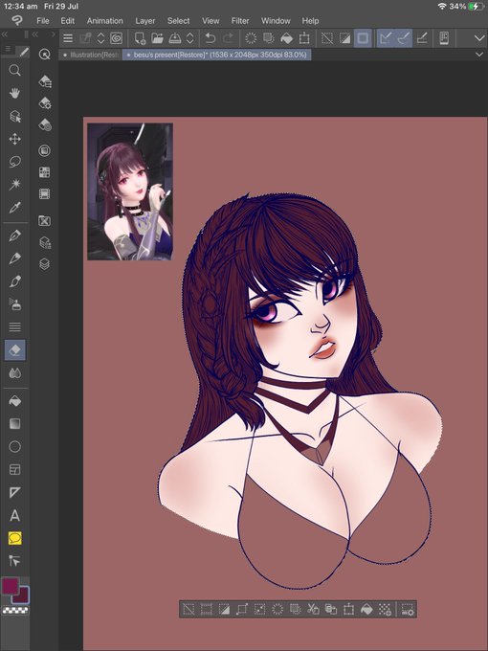The height and width of the screenshot is (651, 488).
Task: Click Open folder in the command bar
Action: coord(157,38)
